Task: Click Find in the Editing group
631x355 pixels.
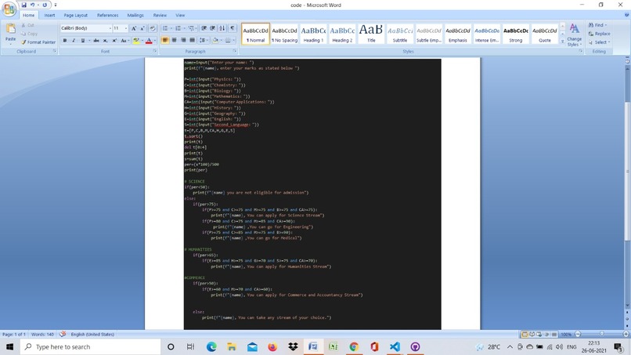Action: click(x=597, y=25)
